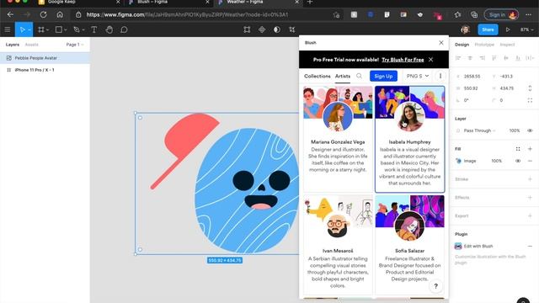539x303 pixels.
Task: Select the Pen tool
Action: pyautogui.click(x=77, y=29)
